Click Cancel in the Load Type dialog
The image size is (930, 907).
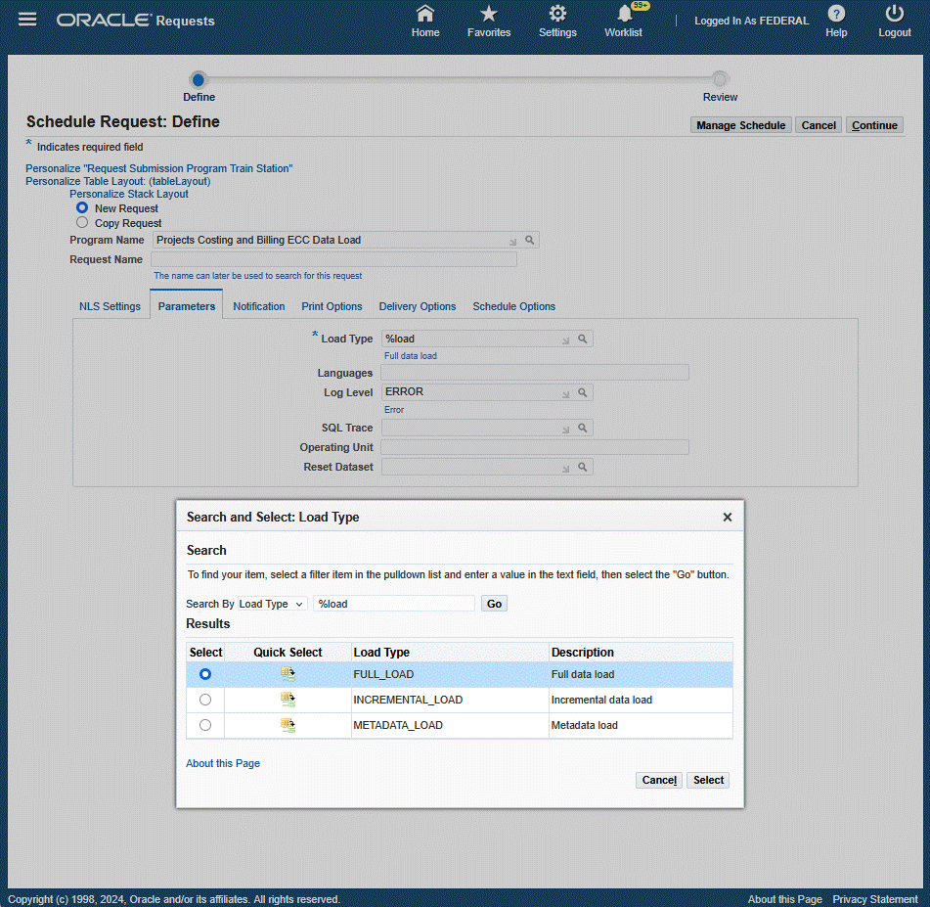[x=659, y=780]
